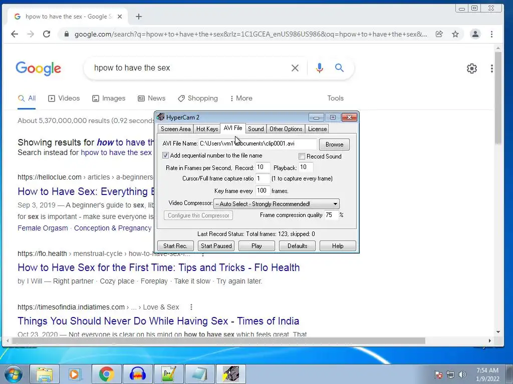Click the Record frame rate field
The height and width of the screenshot is (384, 513).
[263, 167]
